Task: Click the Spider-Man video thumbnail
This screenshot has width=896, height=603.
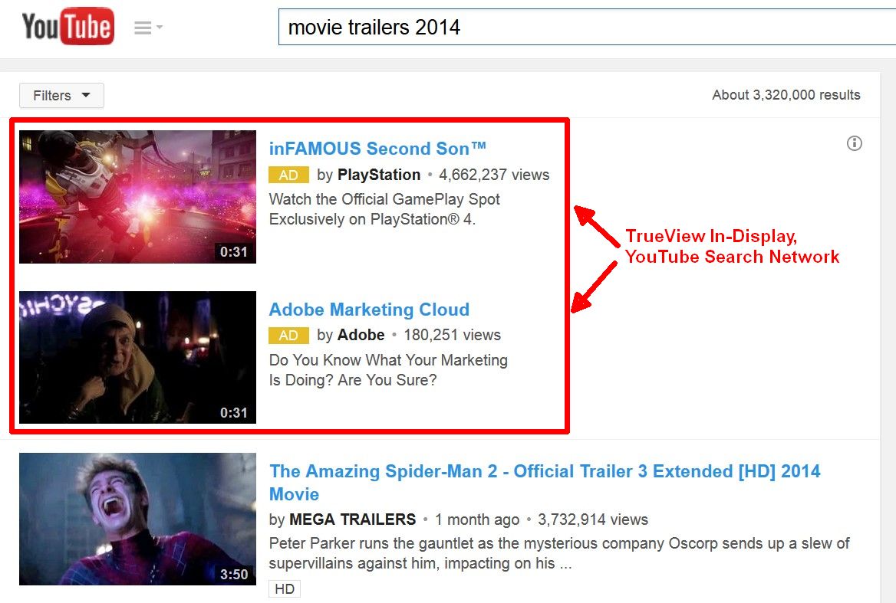Action: point(137,519)
